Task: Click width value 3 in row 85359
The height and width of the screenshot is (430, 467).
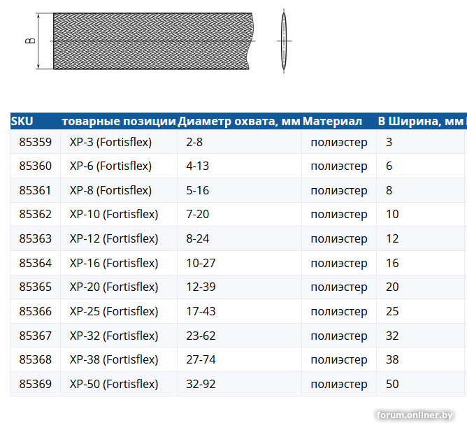Action: coord(389,142)
